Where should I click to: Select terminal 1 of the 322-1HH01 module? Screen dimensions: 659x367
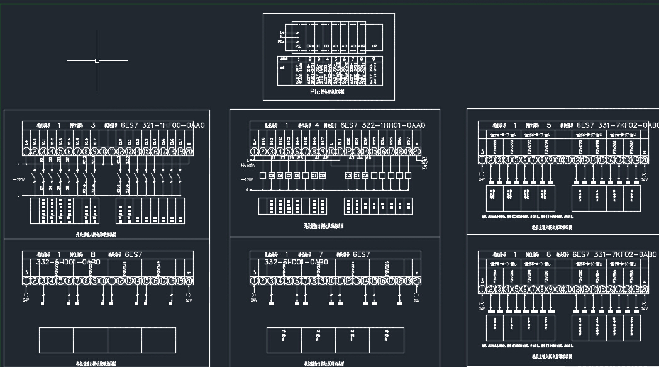(254, 152)
